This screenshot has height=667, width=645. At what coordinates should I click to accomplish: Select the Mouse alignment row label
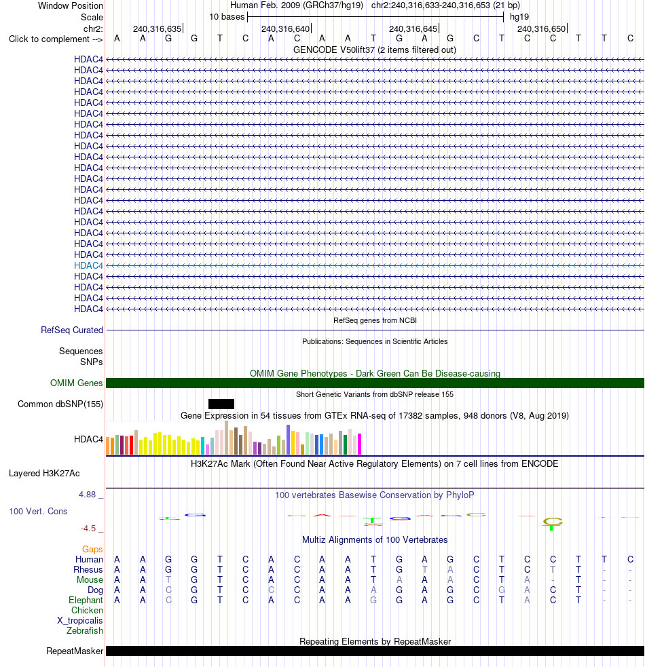pyautogui.click(x=90, y=579)
